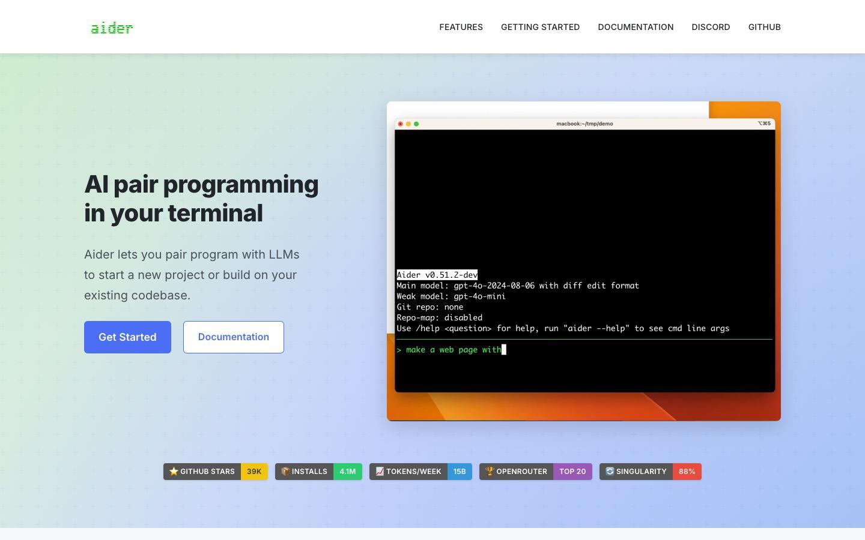Click the Tokens/Week chart icon

pos(380,472)
